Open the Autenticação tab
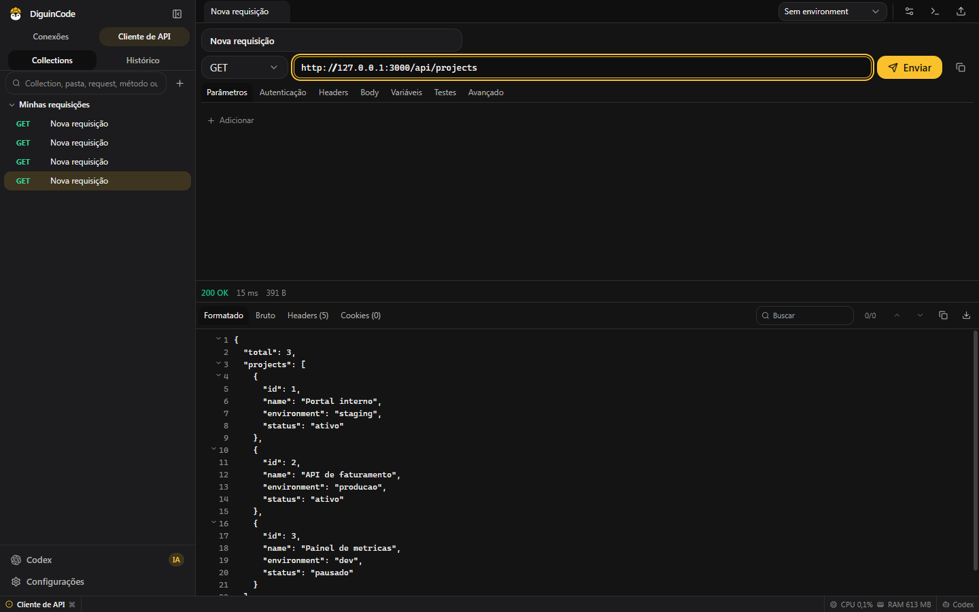This screenshot has width=979, height=612. pyautogui.click(x=283, y=92)
